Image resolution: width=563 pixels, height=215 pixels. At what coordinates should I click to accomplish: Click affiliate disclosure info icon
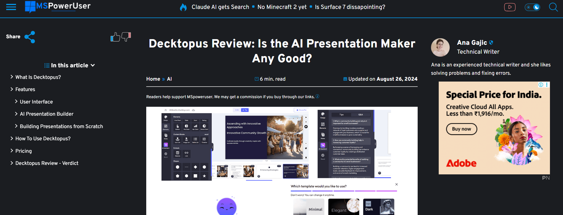(x=317, y=96)
